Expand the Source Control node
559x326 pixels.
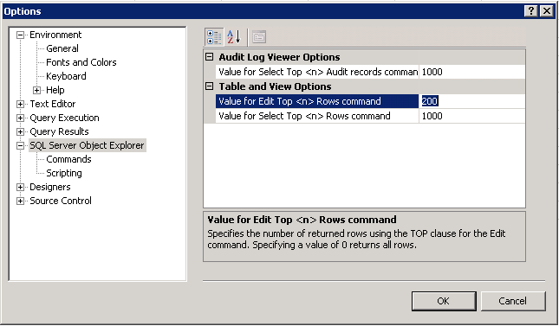point(20,201)
